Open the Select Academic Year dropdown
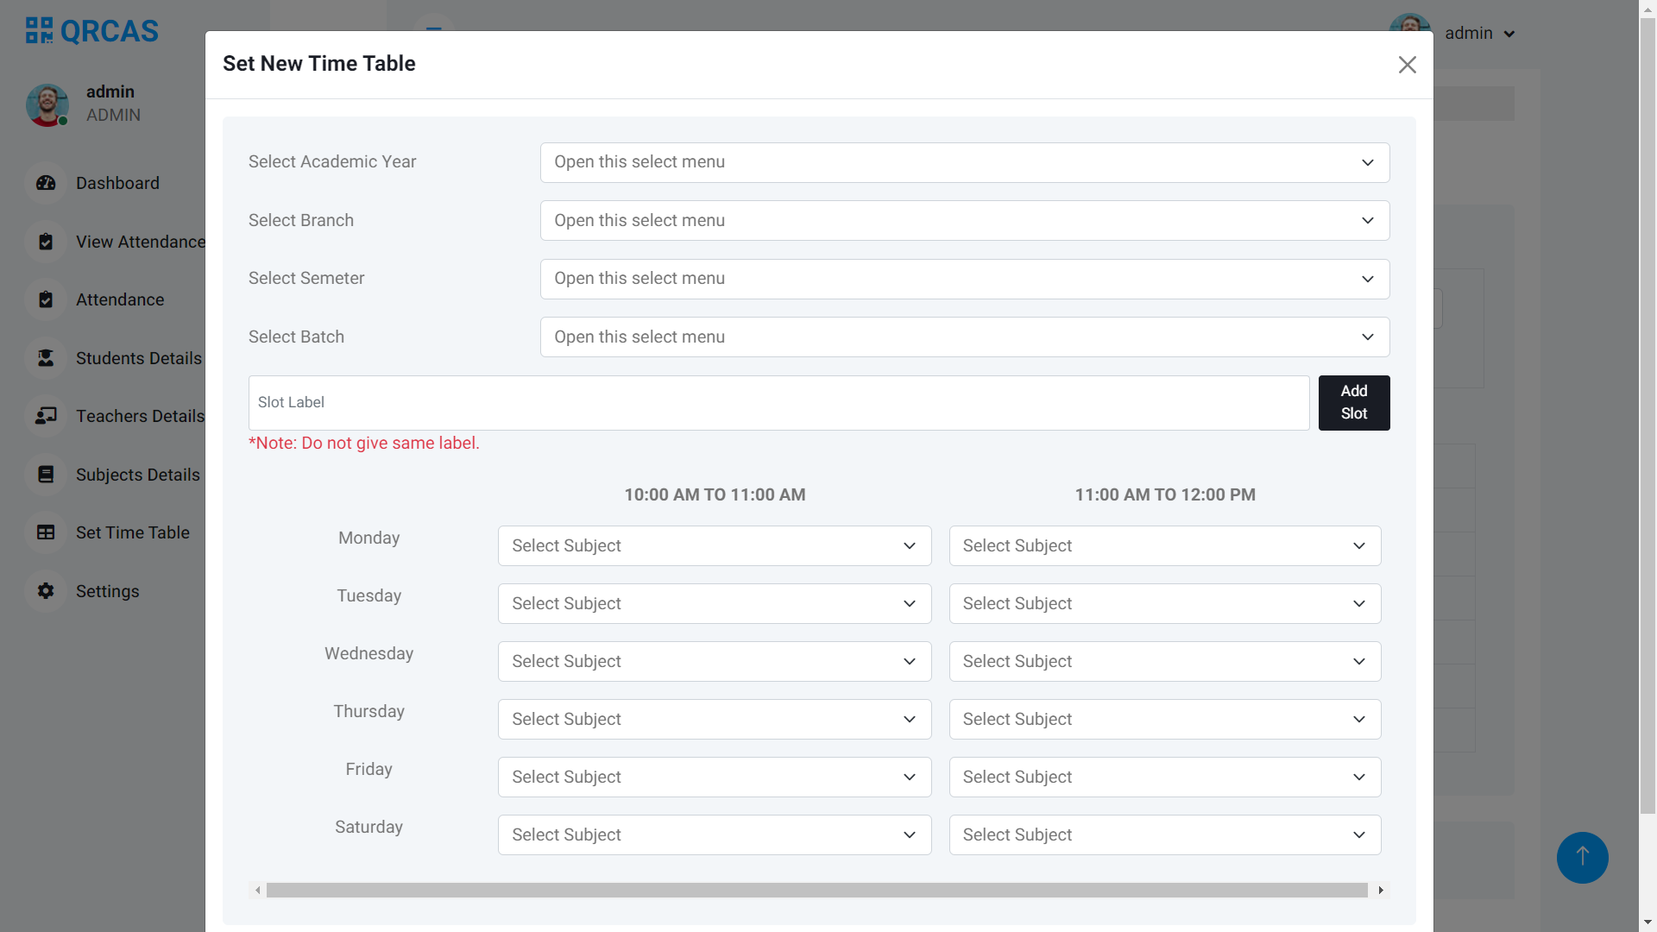The image size is (1657, 932). coord(964,162)
